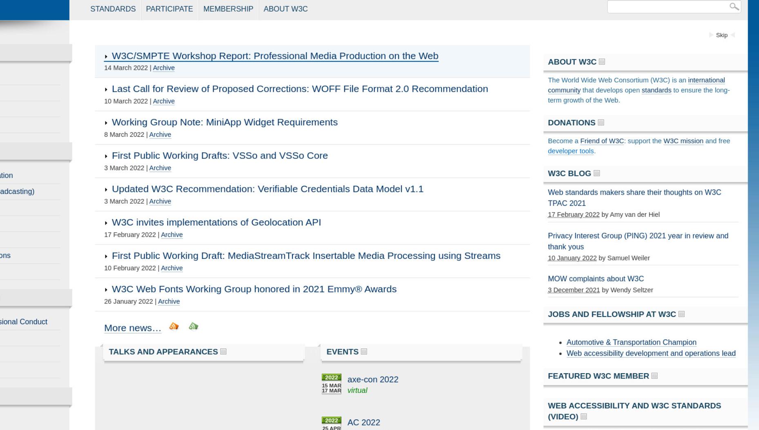Open the axe-con 2022 event
Image resolution: width=759 pixels, height=430 pixels.
pyautogui.click(x=373, y=380)
